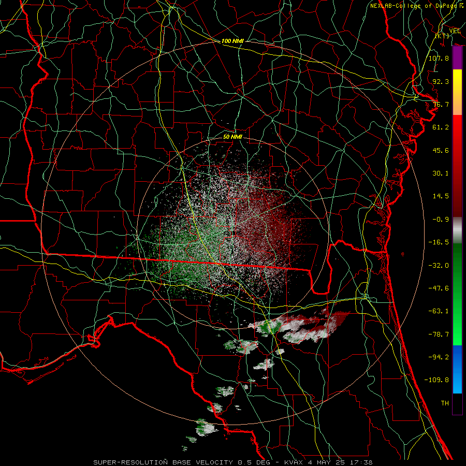Click the -78.7 velocity scale value

coord(439,334)
